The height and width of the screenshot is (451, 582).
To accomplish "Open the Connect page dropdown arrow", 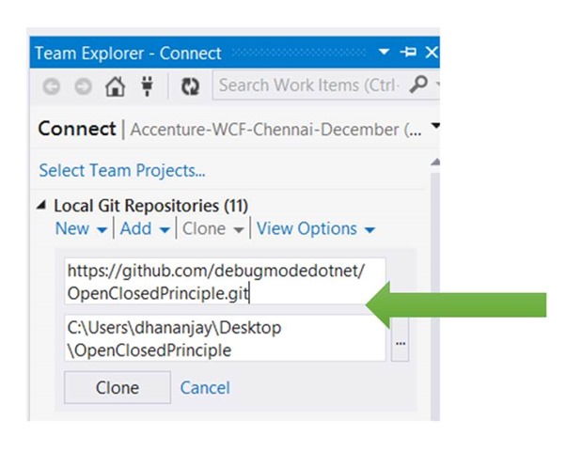I will click(x=435, y=128).
